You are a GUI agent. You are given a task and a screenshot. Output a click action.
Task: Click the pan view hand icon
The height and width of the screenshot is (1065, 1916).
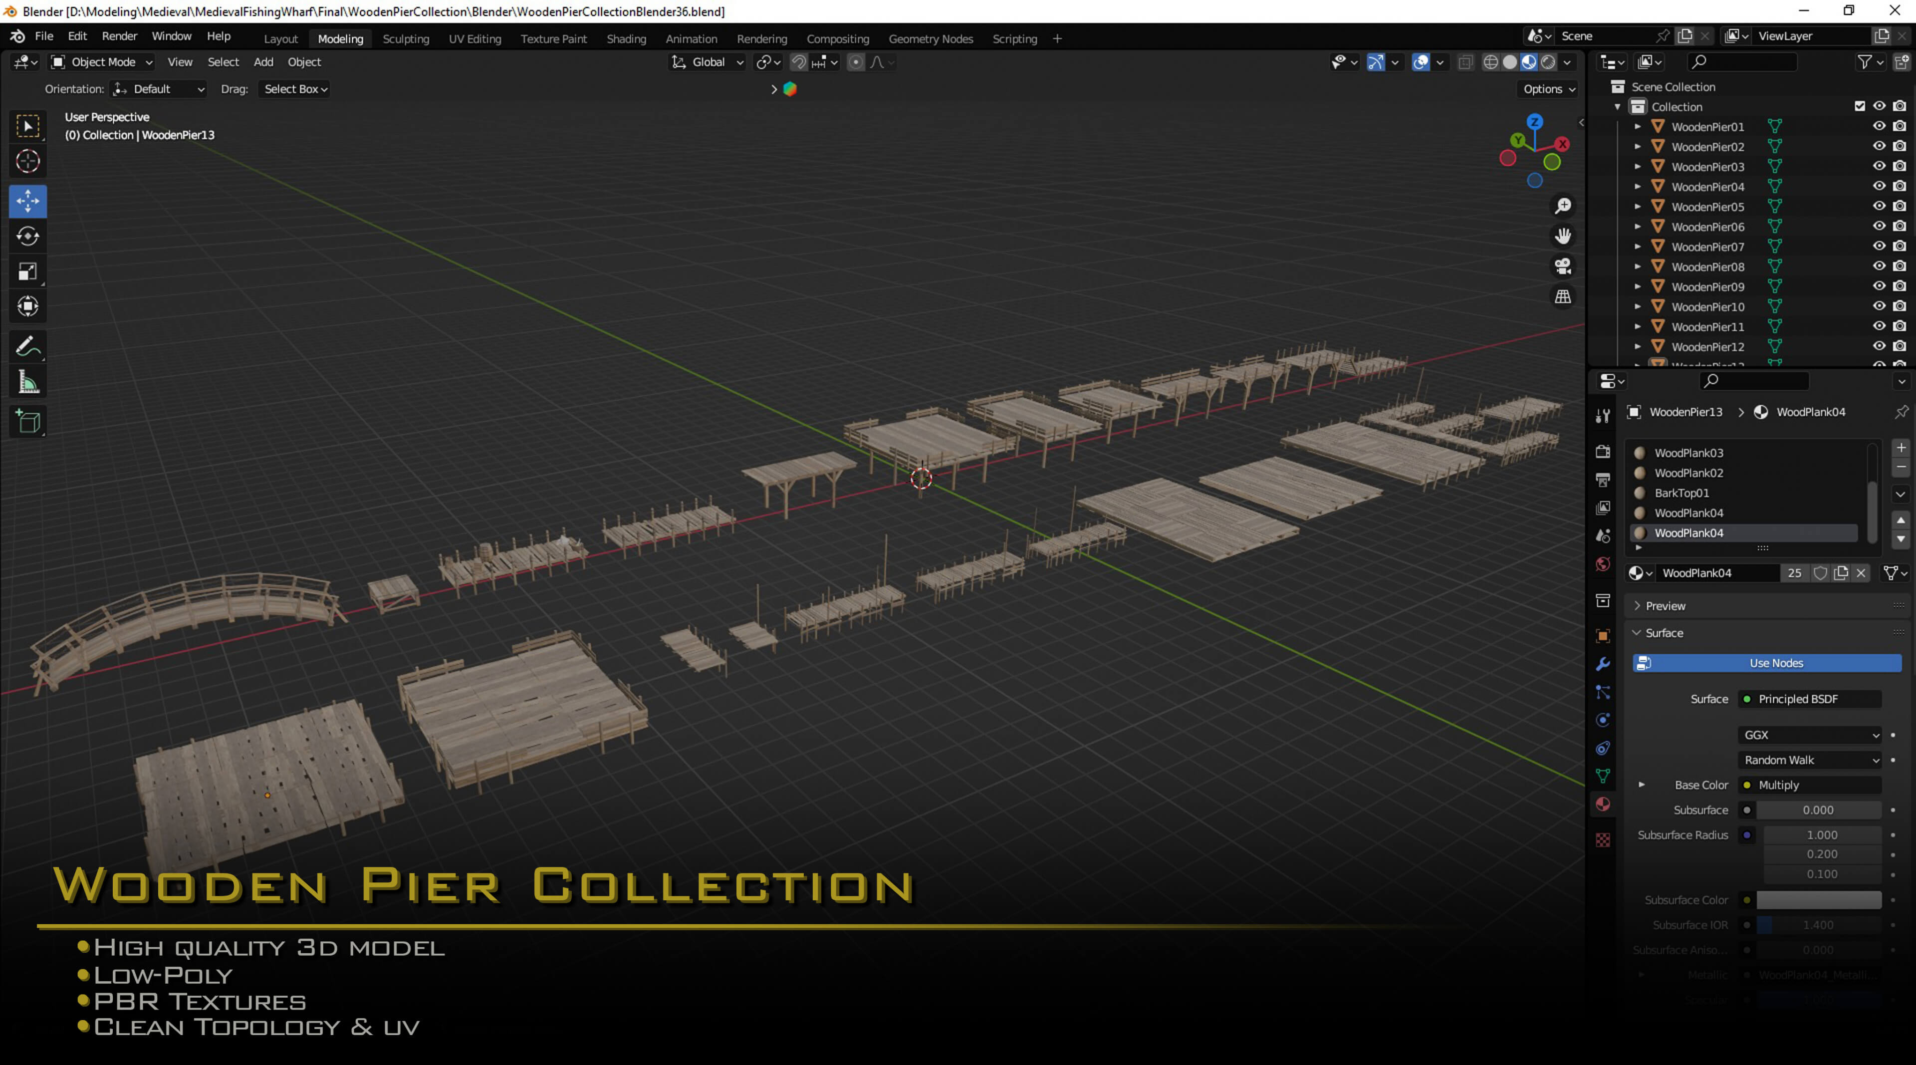click(x=1563, y=236)
